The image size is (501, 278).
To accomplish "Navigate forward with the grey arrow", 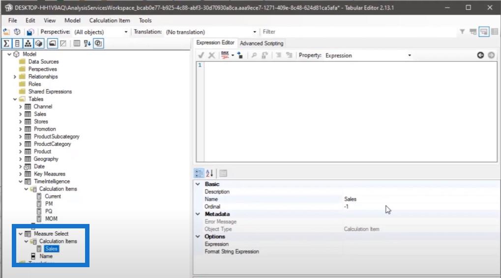I will coord(492,55).
